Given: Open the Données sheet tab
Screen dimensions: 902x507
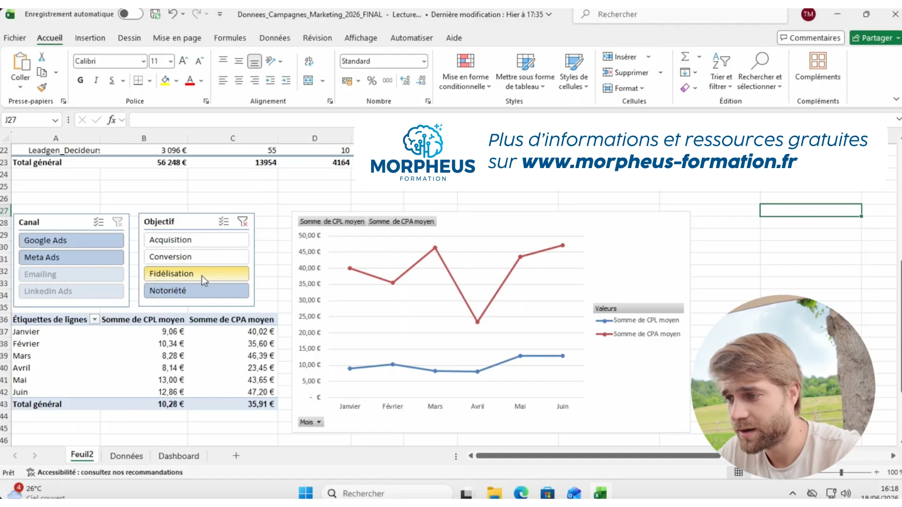Looking at the screenshot, I should [126, 456].
